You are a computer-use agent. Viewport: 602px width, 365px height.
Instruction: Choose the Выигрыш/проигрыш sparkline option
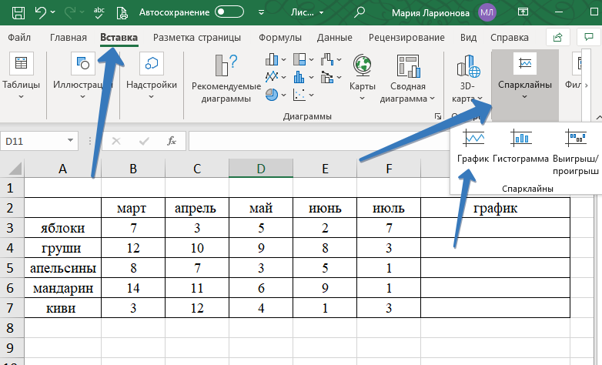(576, 152)
